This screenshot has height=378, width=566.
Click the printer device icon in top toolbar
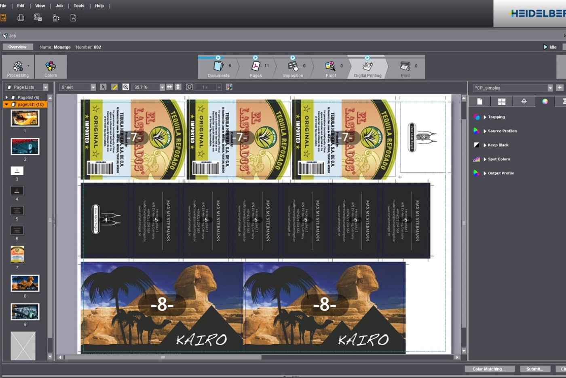[x=21, y=18]
